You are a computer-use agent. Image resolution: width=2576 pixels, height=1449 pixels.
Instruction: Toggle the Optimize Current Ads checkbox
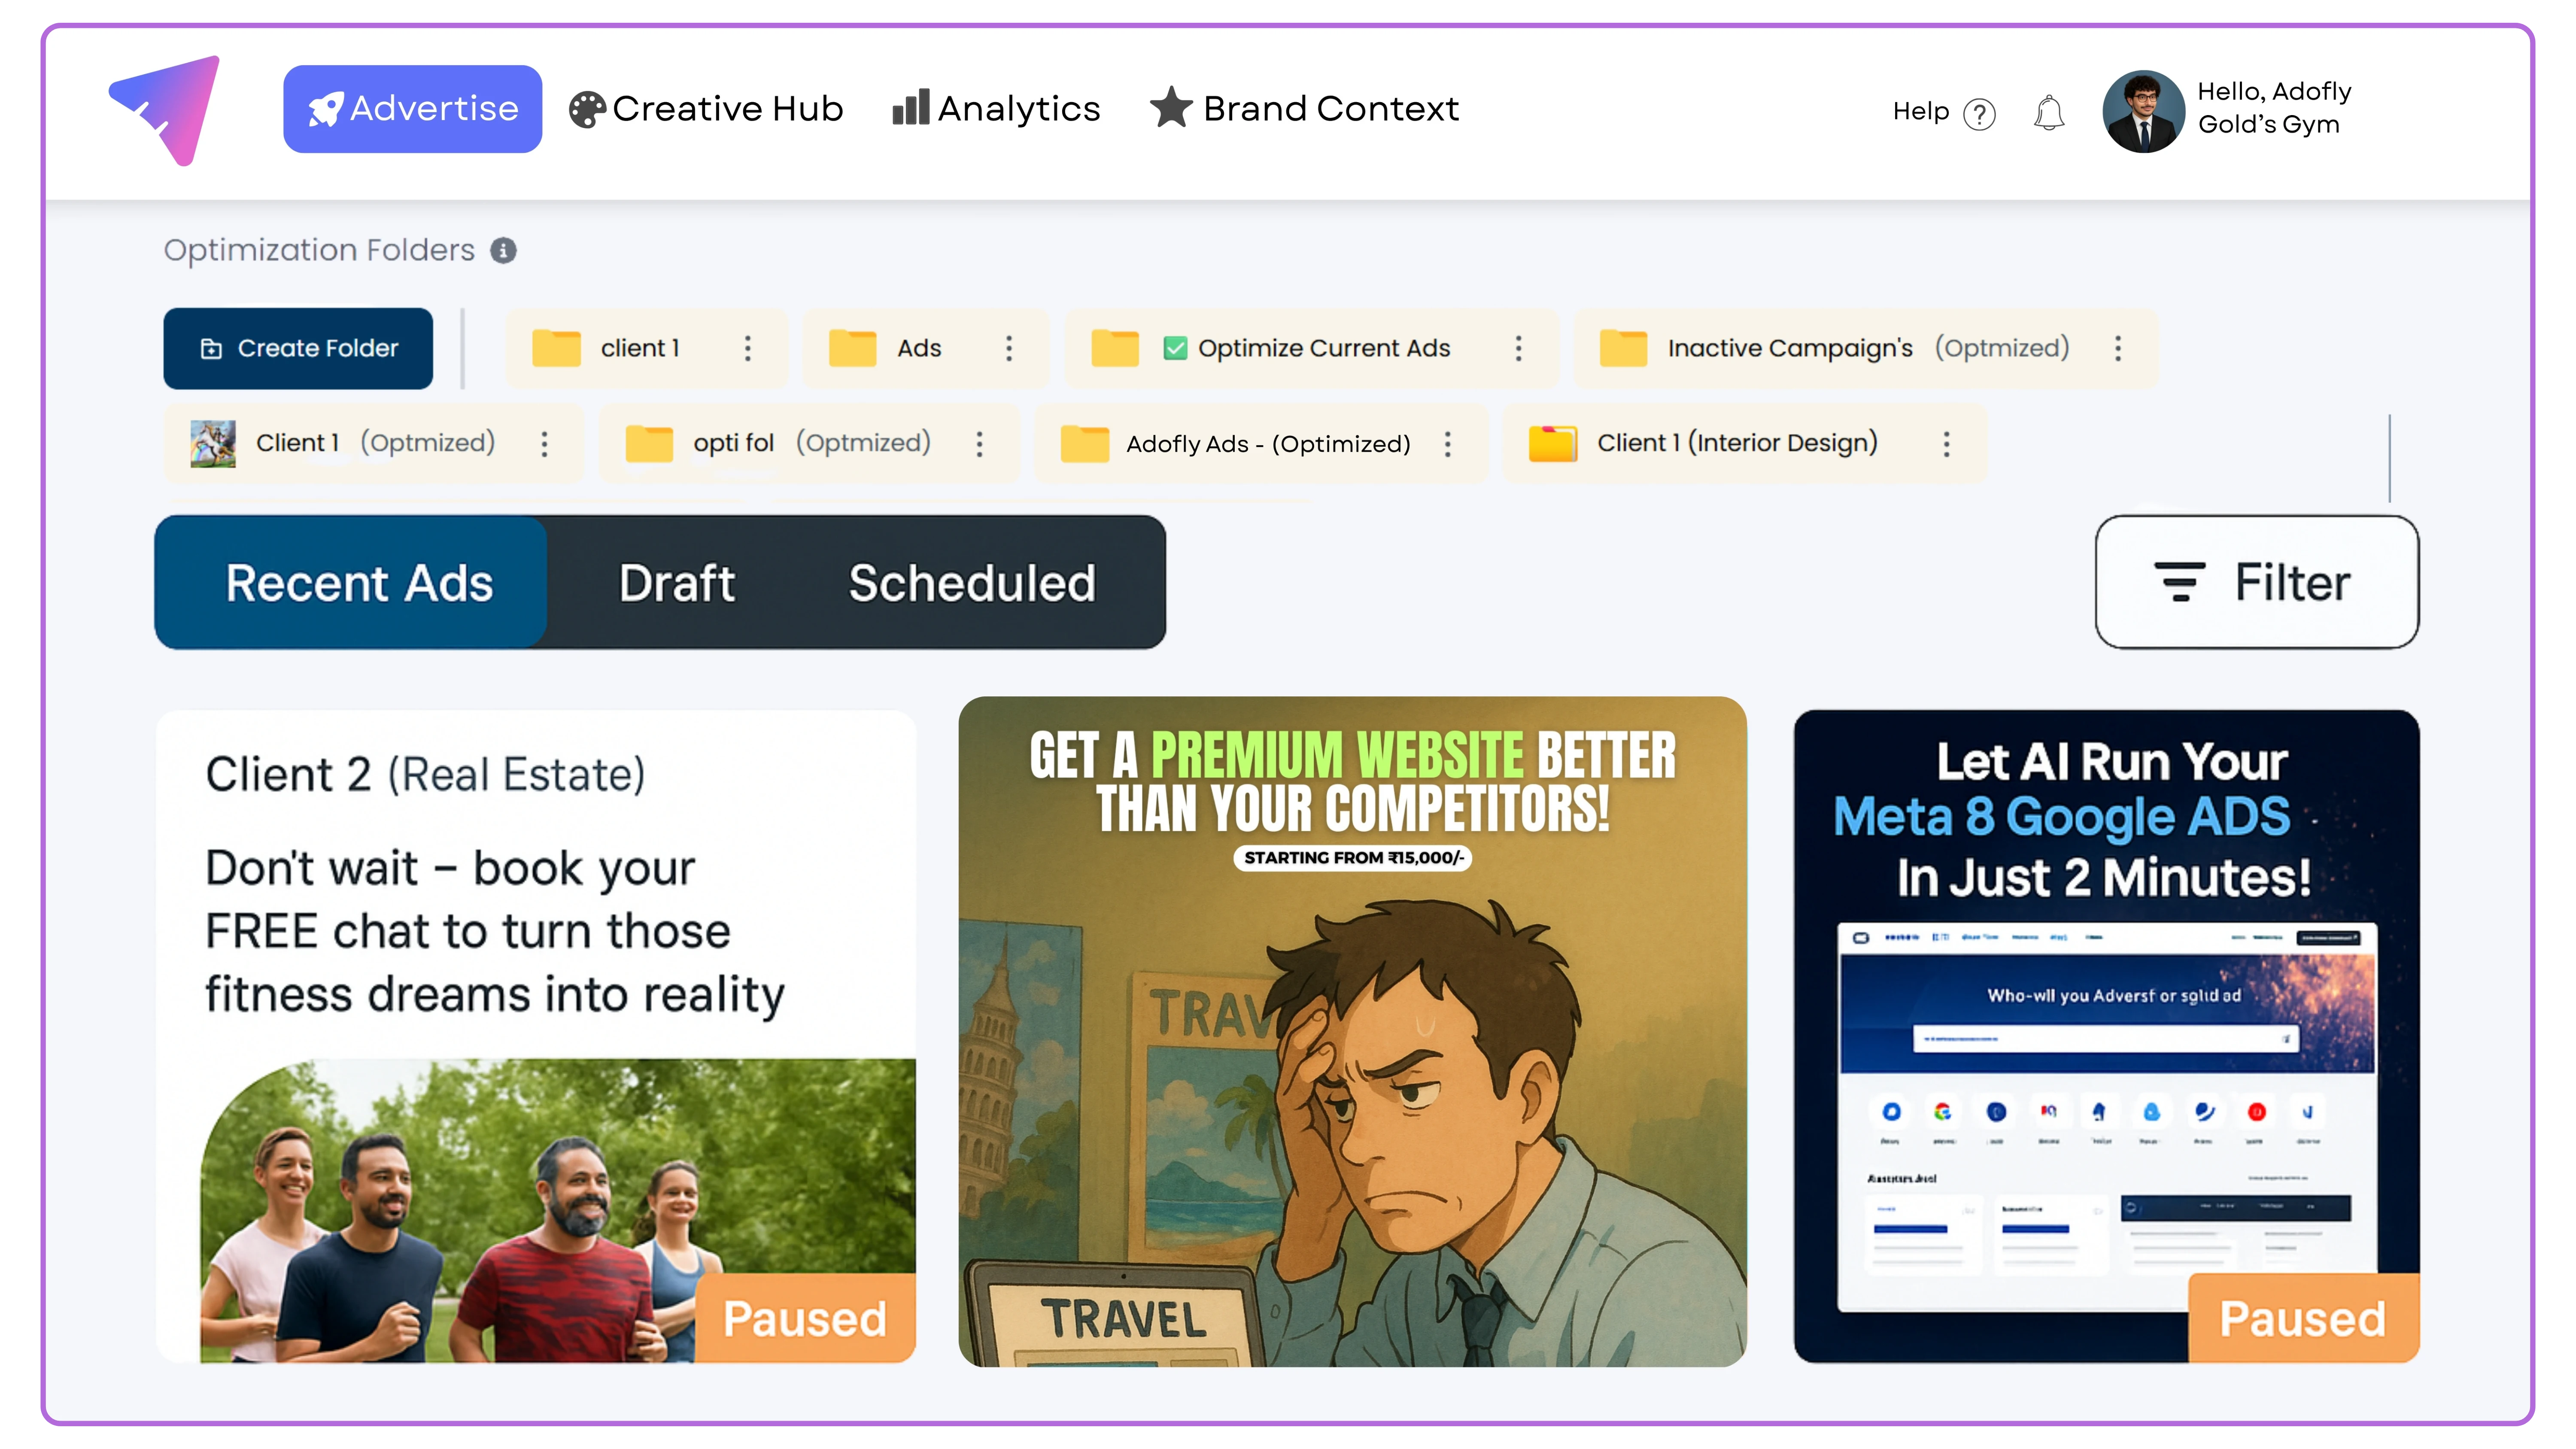click(x=1175, y=348)
